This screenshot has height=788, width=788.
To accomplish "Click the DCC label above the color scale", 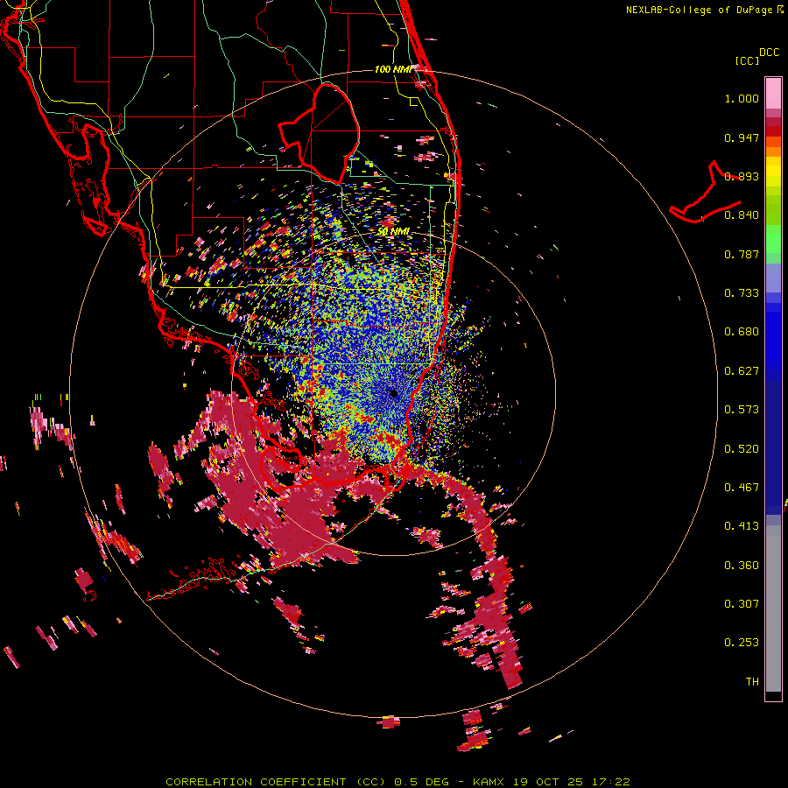I will tap(769, 53).
